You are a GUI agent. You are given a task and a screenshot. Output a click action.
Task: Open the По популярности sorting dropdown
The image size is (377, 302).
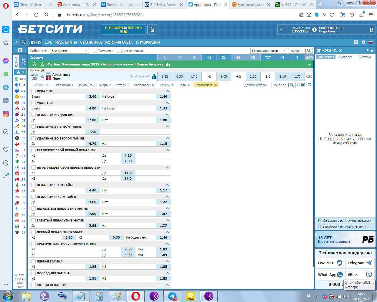pyautogui.click(x=268, y=51)
